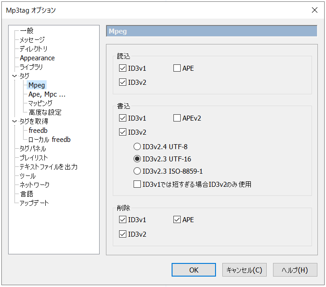
Task: Open 高度な設定 page
Action: tap(45, 112)
